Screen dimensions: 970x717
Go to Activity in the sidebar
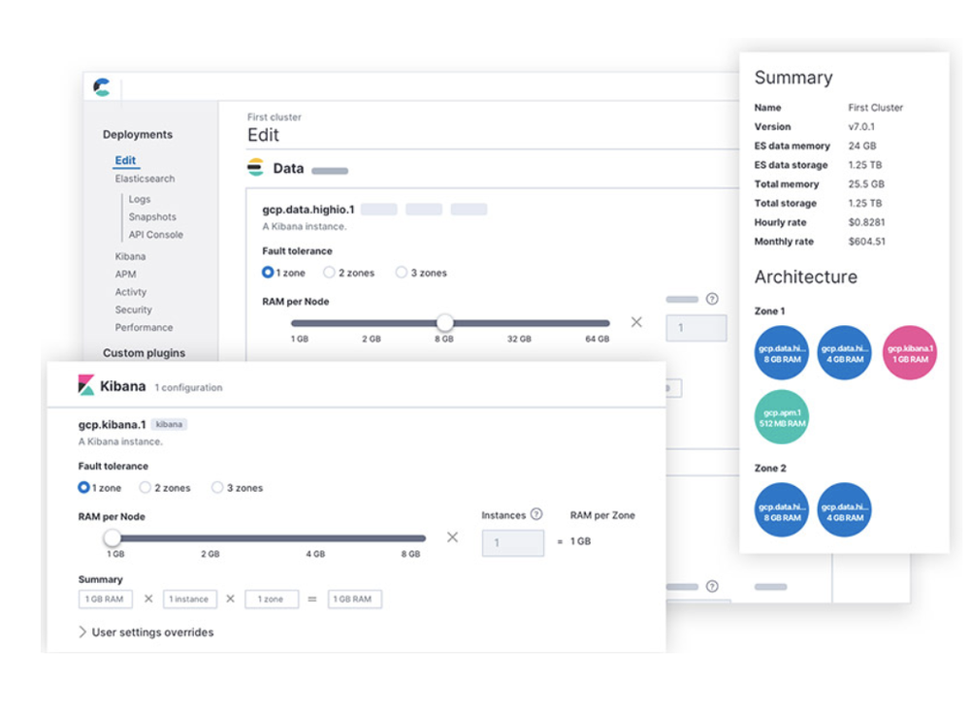pos(131,292)
